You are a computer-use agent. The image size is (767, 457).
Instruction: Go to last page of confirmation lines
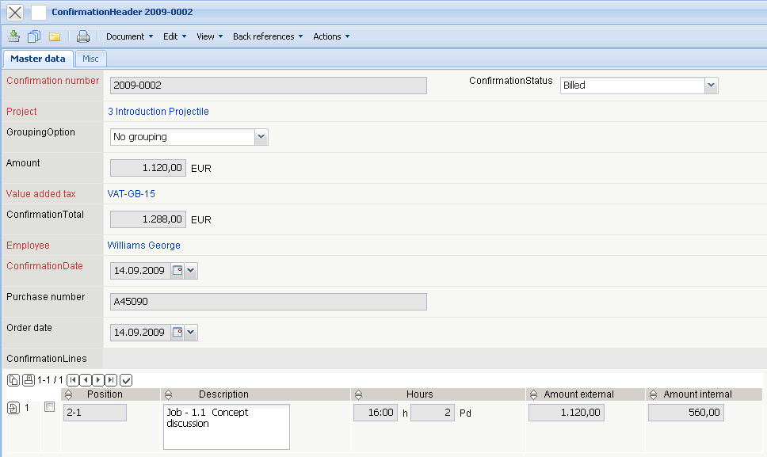[111, 380]
